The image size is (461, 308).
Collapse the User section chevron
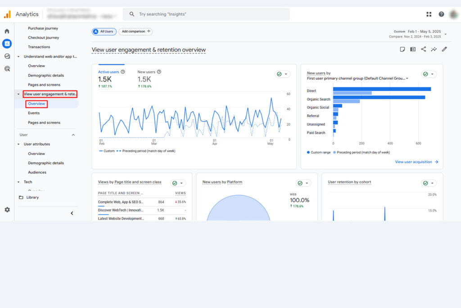pyautogui.click(x=73, y=135)
